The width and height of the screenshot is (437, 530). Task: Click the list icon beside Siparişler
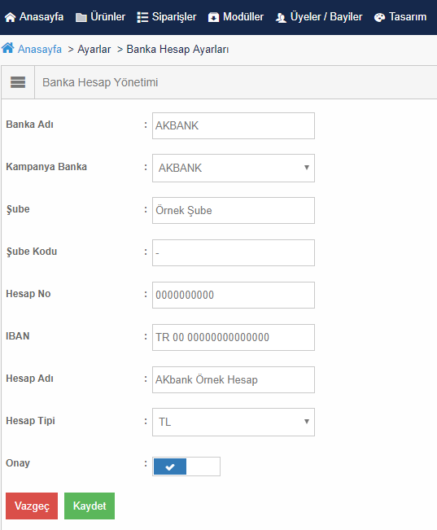[142, 17]
